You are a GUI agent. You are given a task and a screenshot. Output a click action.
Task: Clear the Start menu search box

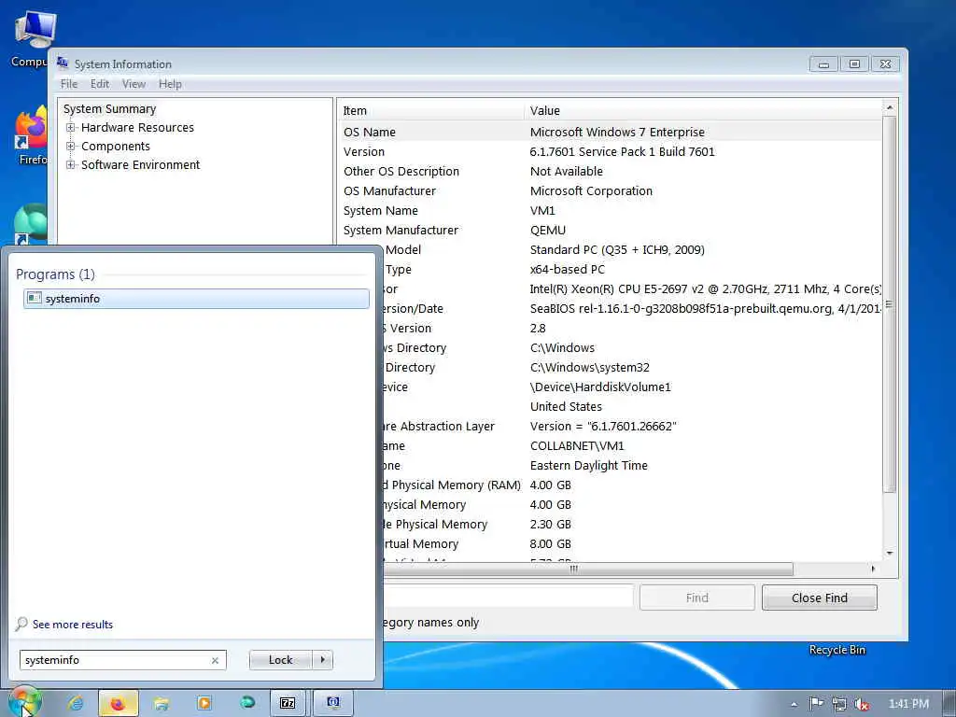point(215,660)
